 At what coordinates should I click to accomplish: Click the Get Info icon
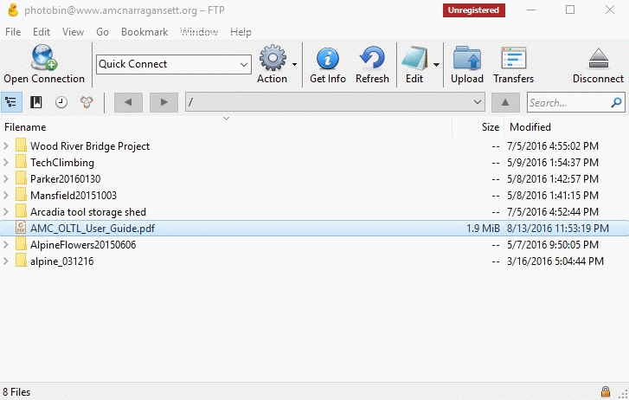pyautogui.click(x=328, y=59)
